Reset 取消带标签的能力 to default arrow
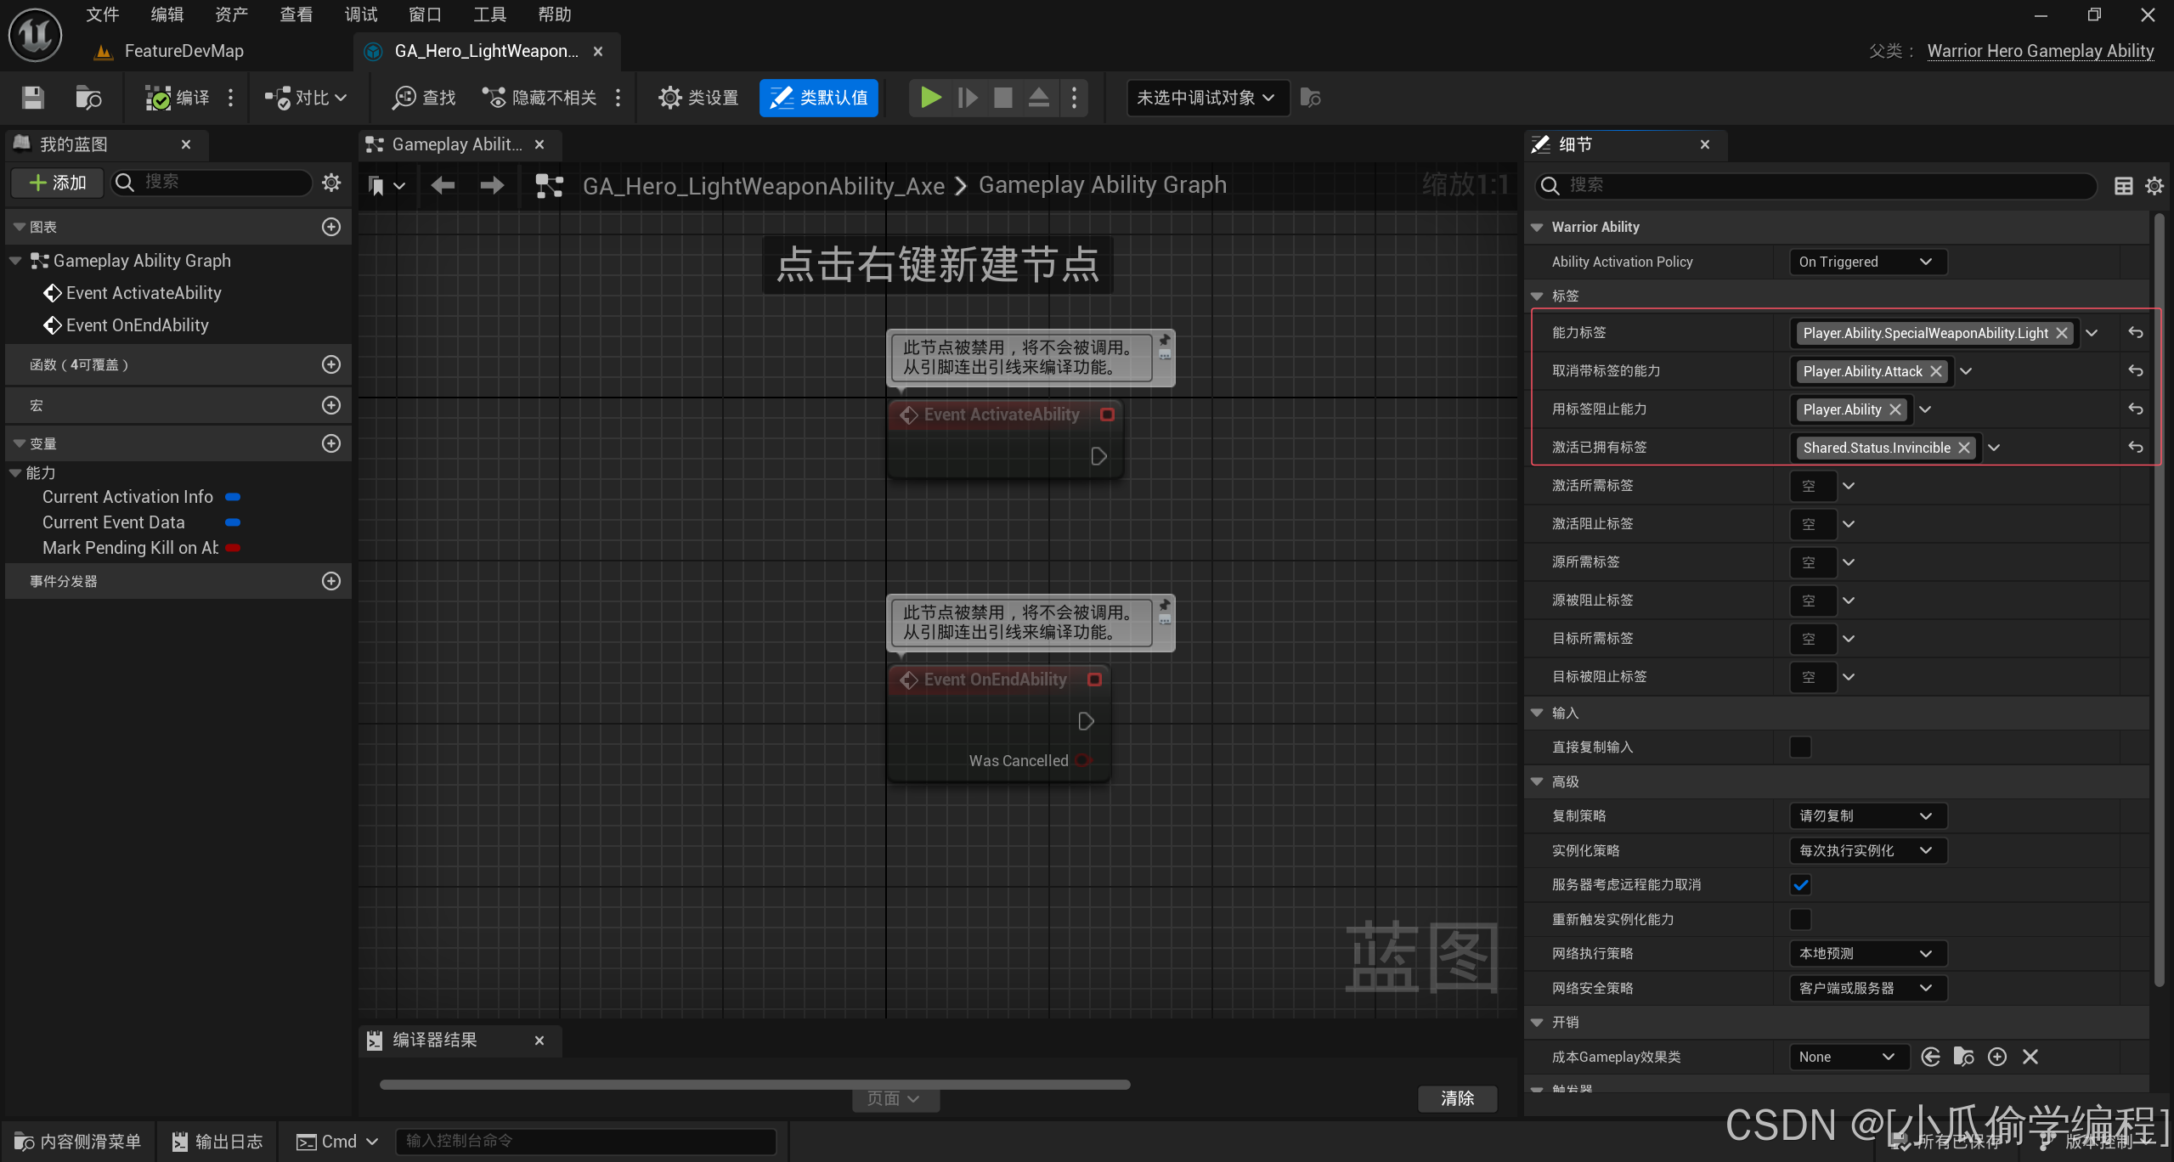Screen dimensions: 2174x1162 (x=2135, y=371)
